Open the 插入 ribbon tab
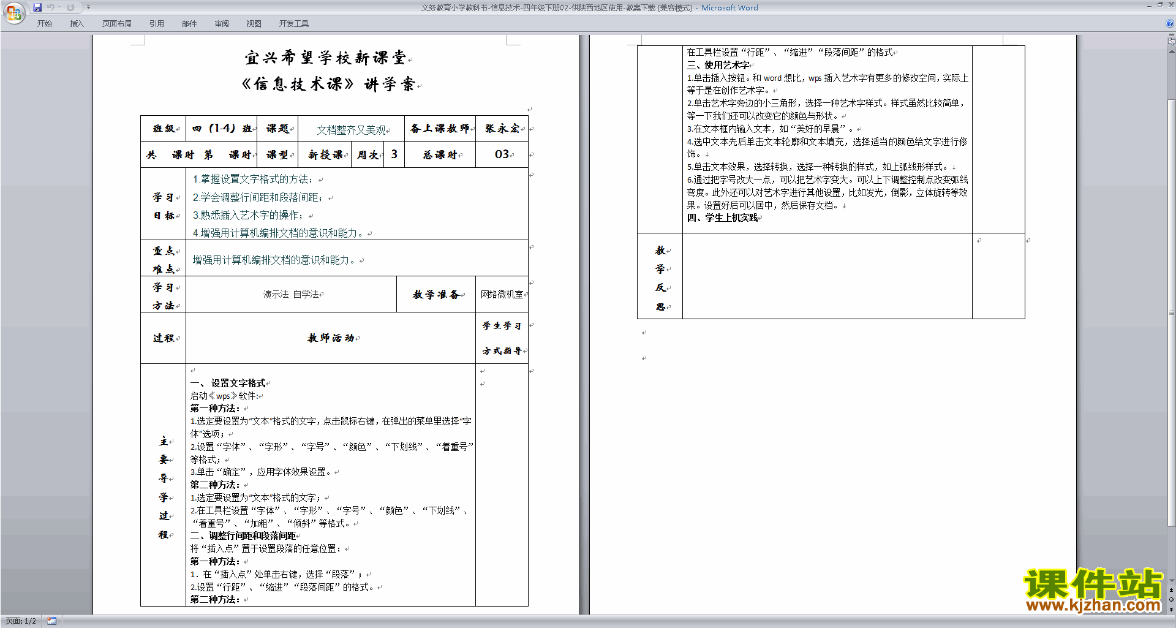The image size is (1176, 628). coord(77,23)
